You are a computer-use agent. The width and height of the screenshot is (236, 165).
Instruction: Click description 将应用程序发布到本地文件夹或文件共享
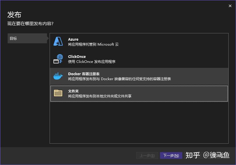click(x=100, y=96)
